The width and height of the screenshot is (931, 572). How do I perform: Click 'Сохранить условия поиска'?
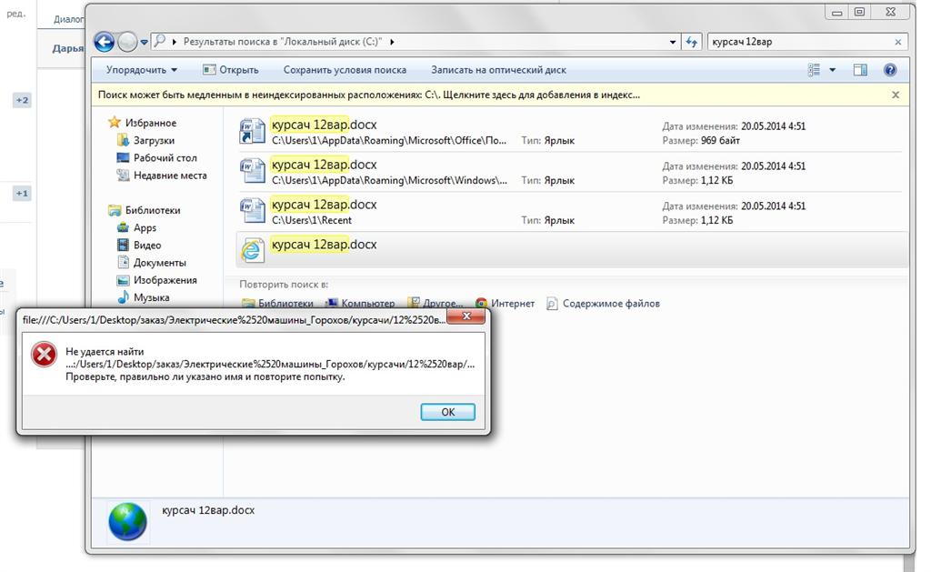click(345, 69)
